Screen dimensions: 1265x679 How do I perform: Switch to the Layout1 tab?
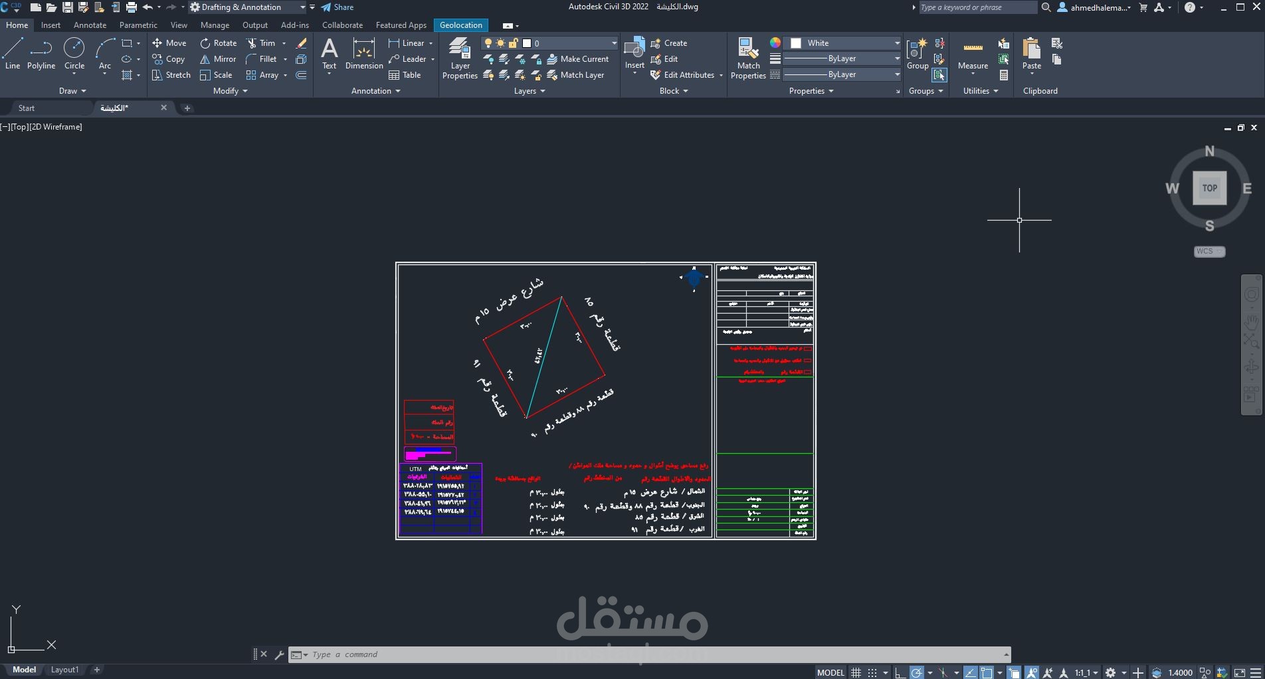point(64,670)
